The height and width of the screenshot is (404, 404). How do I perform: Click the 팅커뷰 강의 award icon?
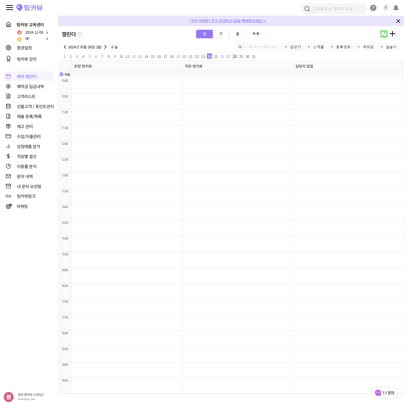pos(8,59)
